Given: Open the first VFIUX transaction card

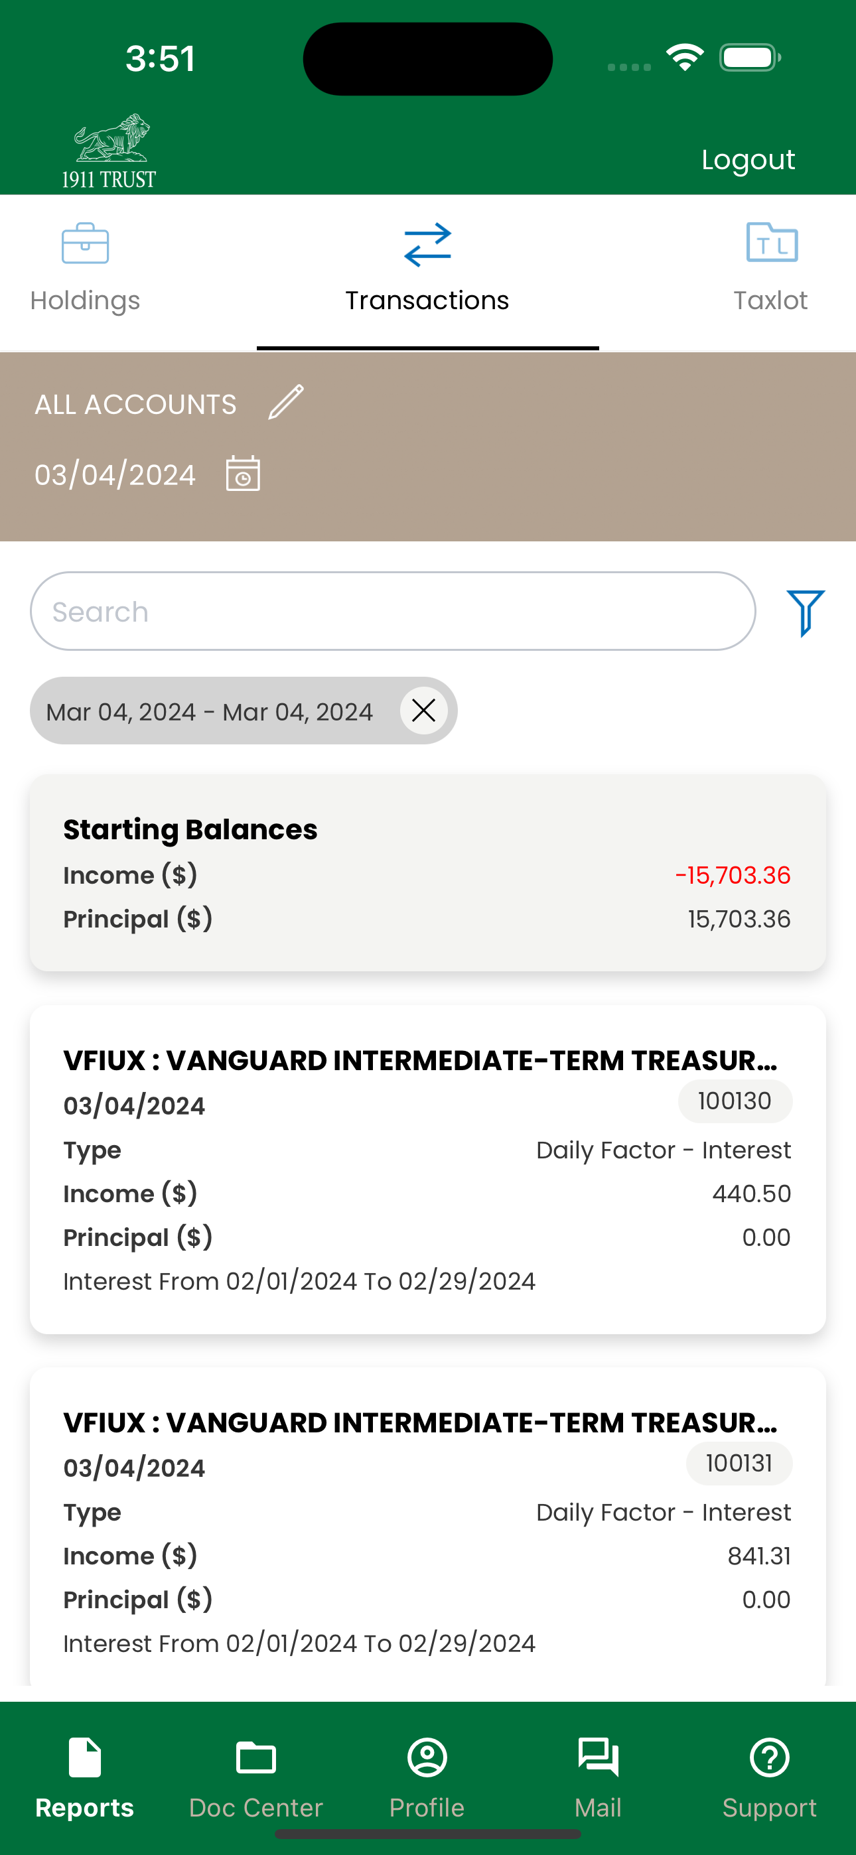Looking at the screenshot, I should click(x=428, y=1170).
